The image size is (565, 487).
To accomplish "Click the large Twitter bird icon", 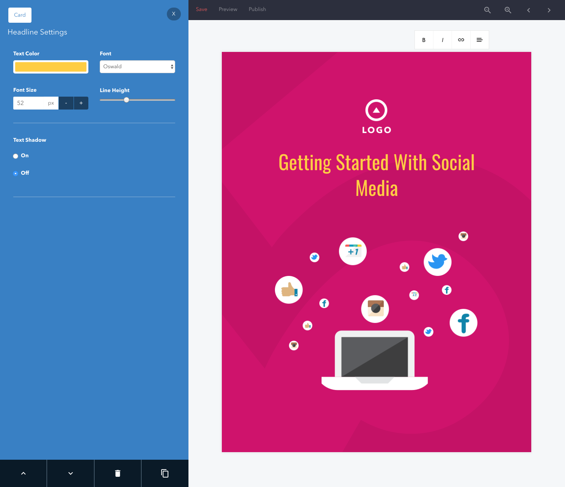I will [x=438, y=262].
